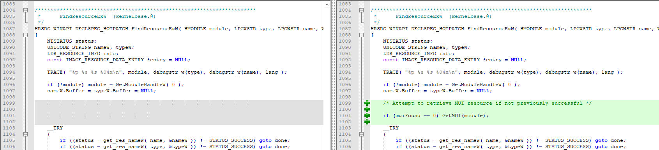The width and height of the screenshot is (659, 150).
Task: Click the green plus marker on line 1099
Action: (x=367, y=103)
